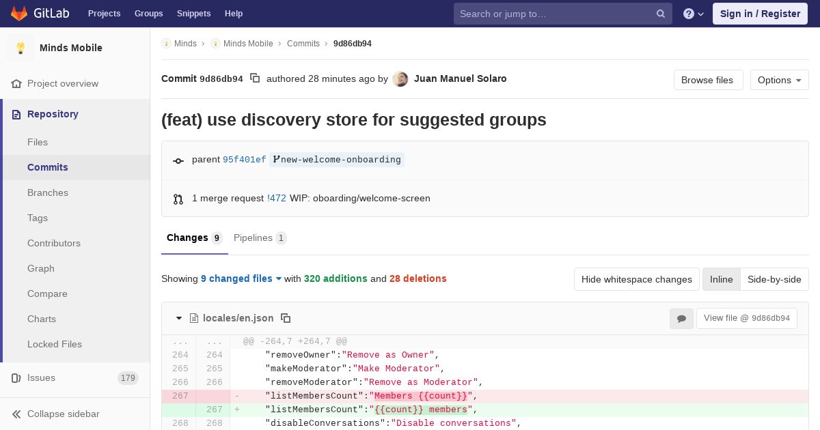Open the parent commit 95f401ef link
The height and width of the screenshot is (430, 820).
(x=244, y=160)
